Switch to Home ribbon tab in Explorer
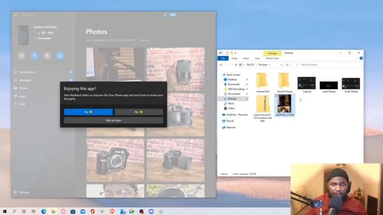Image resolution: width=383 pixels, height=215 pixels. tap(234, 59)
